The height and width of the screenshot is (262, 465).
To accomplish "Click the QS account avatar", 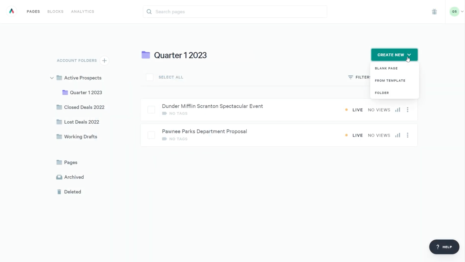I will pos(454,11).
